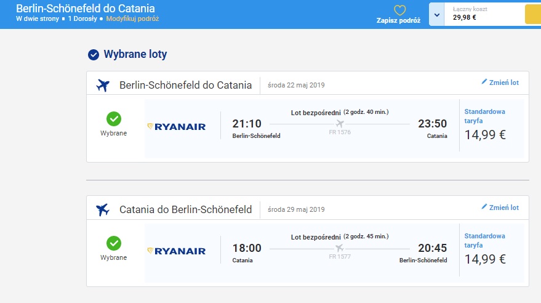
Task: Click the Ryanair logo on the return flight
Action: click(x=176, y=251)
